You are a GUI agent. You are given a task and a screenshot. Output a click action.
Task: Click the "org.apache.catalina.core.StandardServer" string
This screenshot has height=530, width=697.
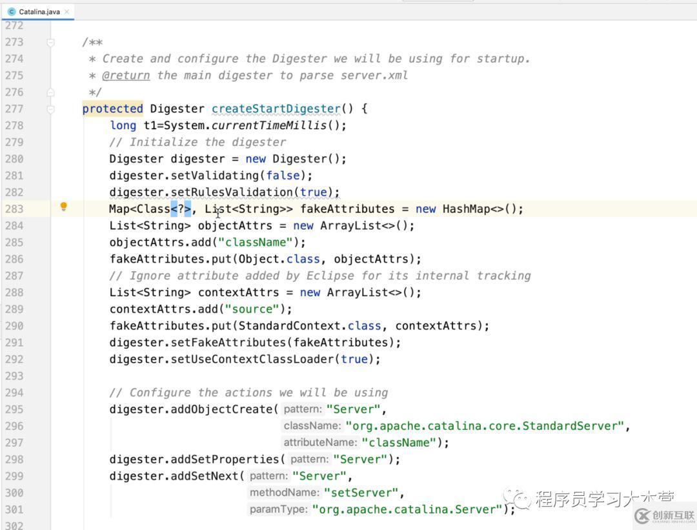coord(485,426)
